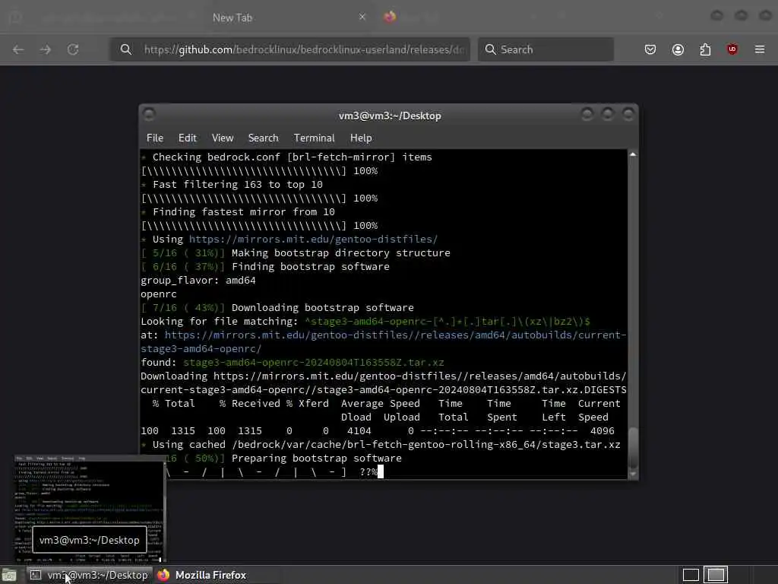Reload the page in Firefox
This screenshot has height=584, width=778.
pyautogui.click(x=73, y=49)
